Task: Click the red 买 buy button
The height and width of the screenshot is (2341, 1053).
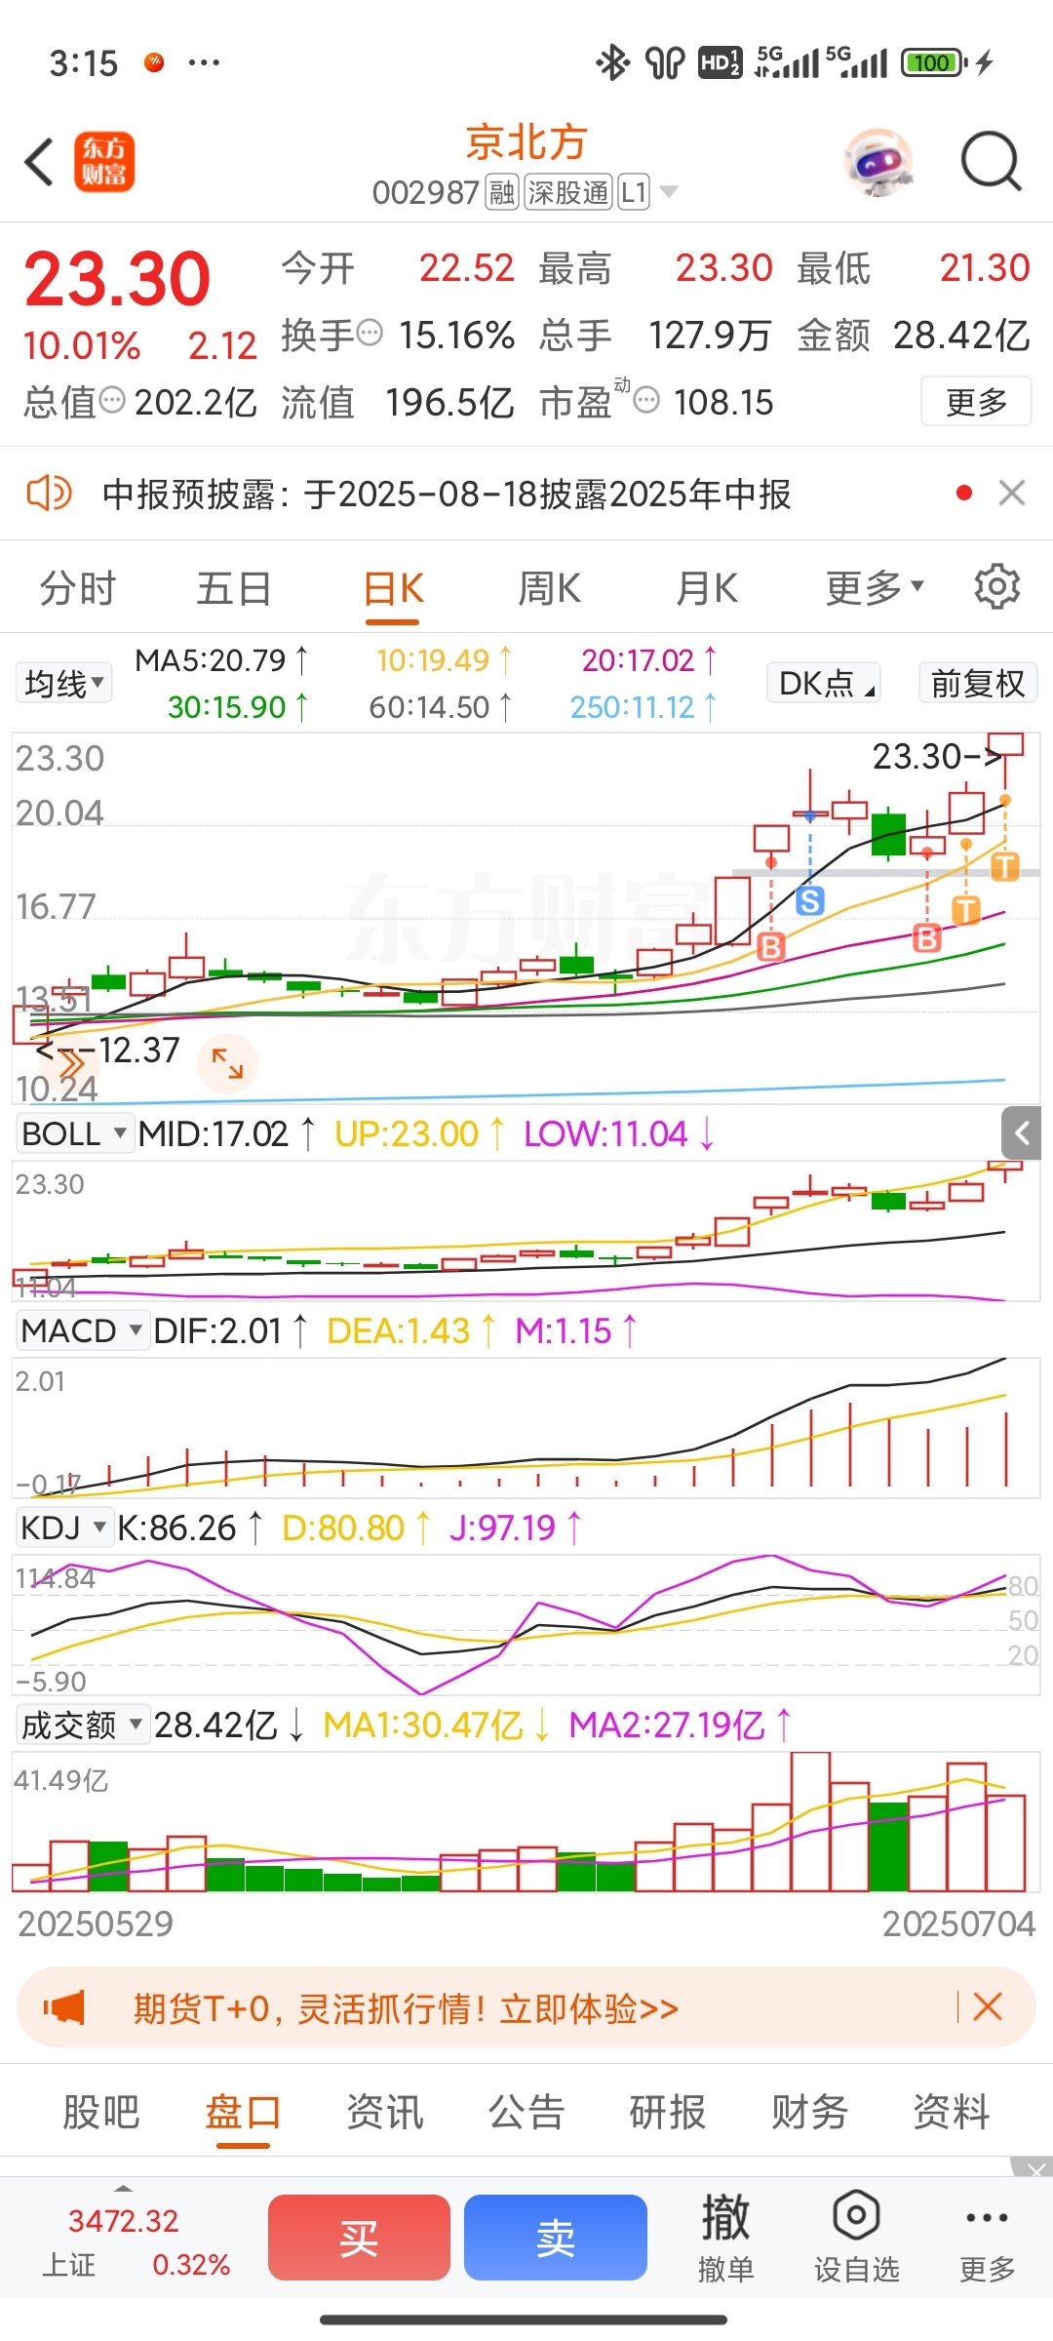Action: point(359,2238)
